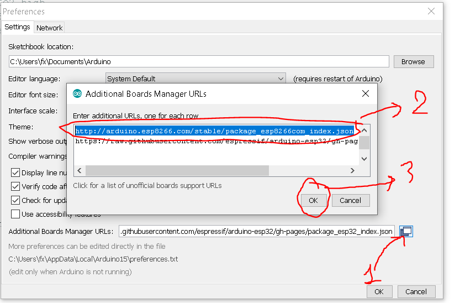460x303 pixels.
Task: Click the Arduino logo in the dialog title
Action: (x=77, y=93)
